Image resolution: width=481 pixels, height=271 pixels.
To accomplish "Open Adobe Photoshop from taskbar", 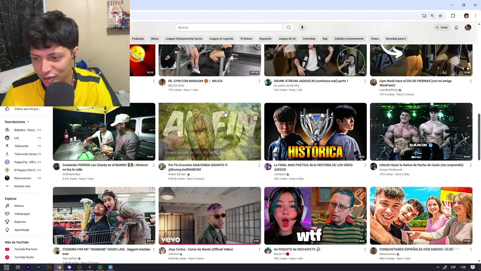I will pyautogui.click(x=38, y=267).
